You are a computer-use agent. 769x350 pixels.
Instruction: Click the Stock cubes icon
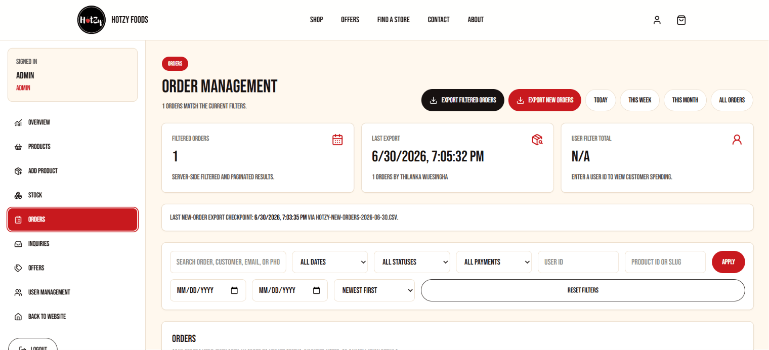[x=18, y=195]
